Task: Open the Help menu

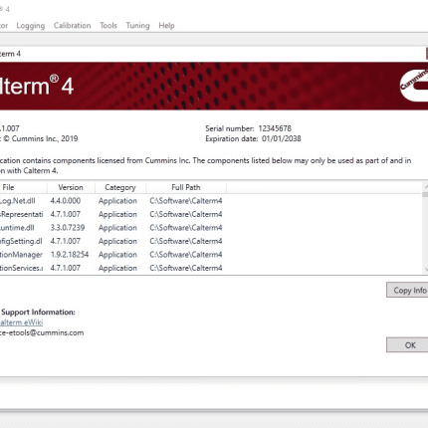Action: (166, 26)
